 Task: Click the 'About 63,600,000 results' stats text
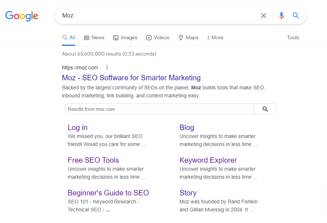point(109,54)
